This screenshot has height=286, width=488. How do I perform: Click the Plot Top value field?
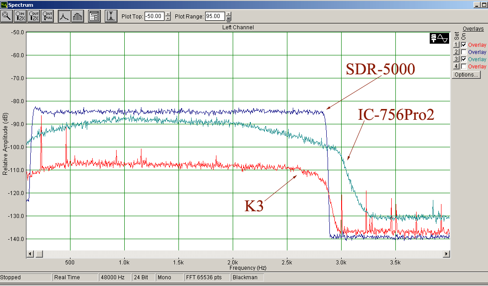pos(155,16)
